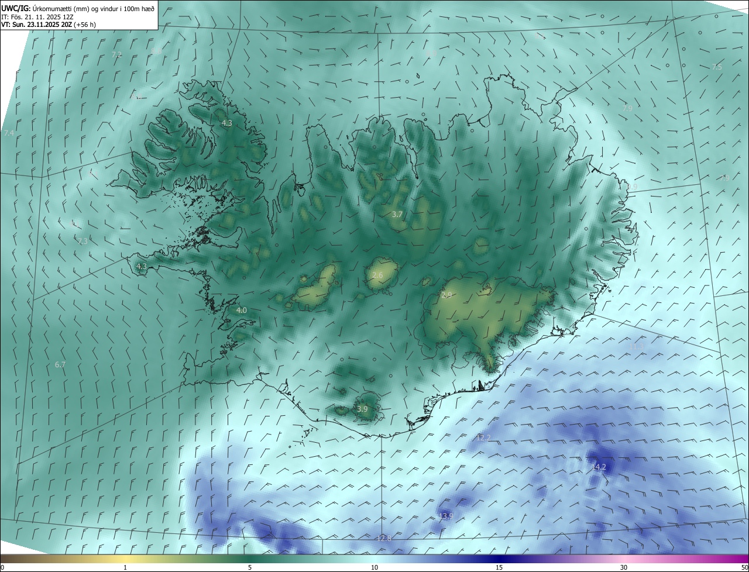Select the 14.2 maximum in the dark blue area

tap(599, 467)
